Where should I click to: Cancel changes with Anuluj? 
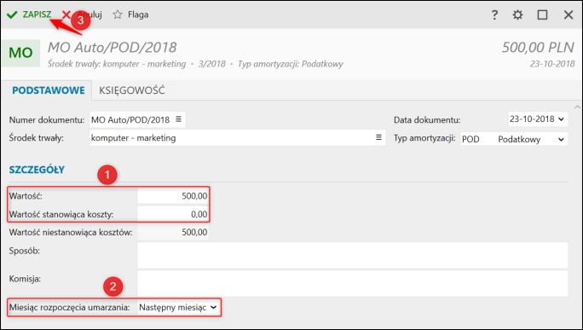82,14
